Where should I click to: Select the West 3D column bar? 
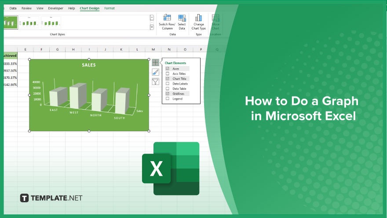[x=78, y=96]
